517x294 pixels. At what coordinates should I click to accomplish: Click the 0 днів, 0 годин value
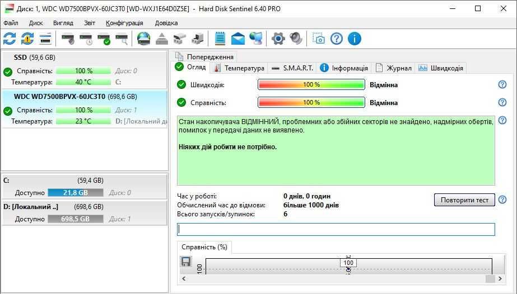pyautogui.click(x=307, y=196)
